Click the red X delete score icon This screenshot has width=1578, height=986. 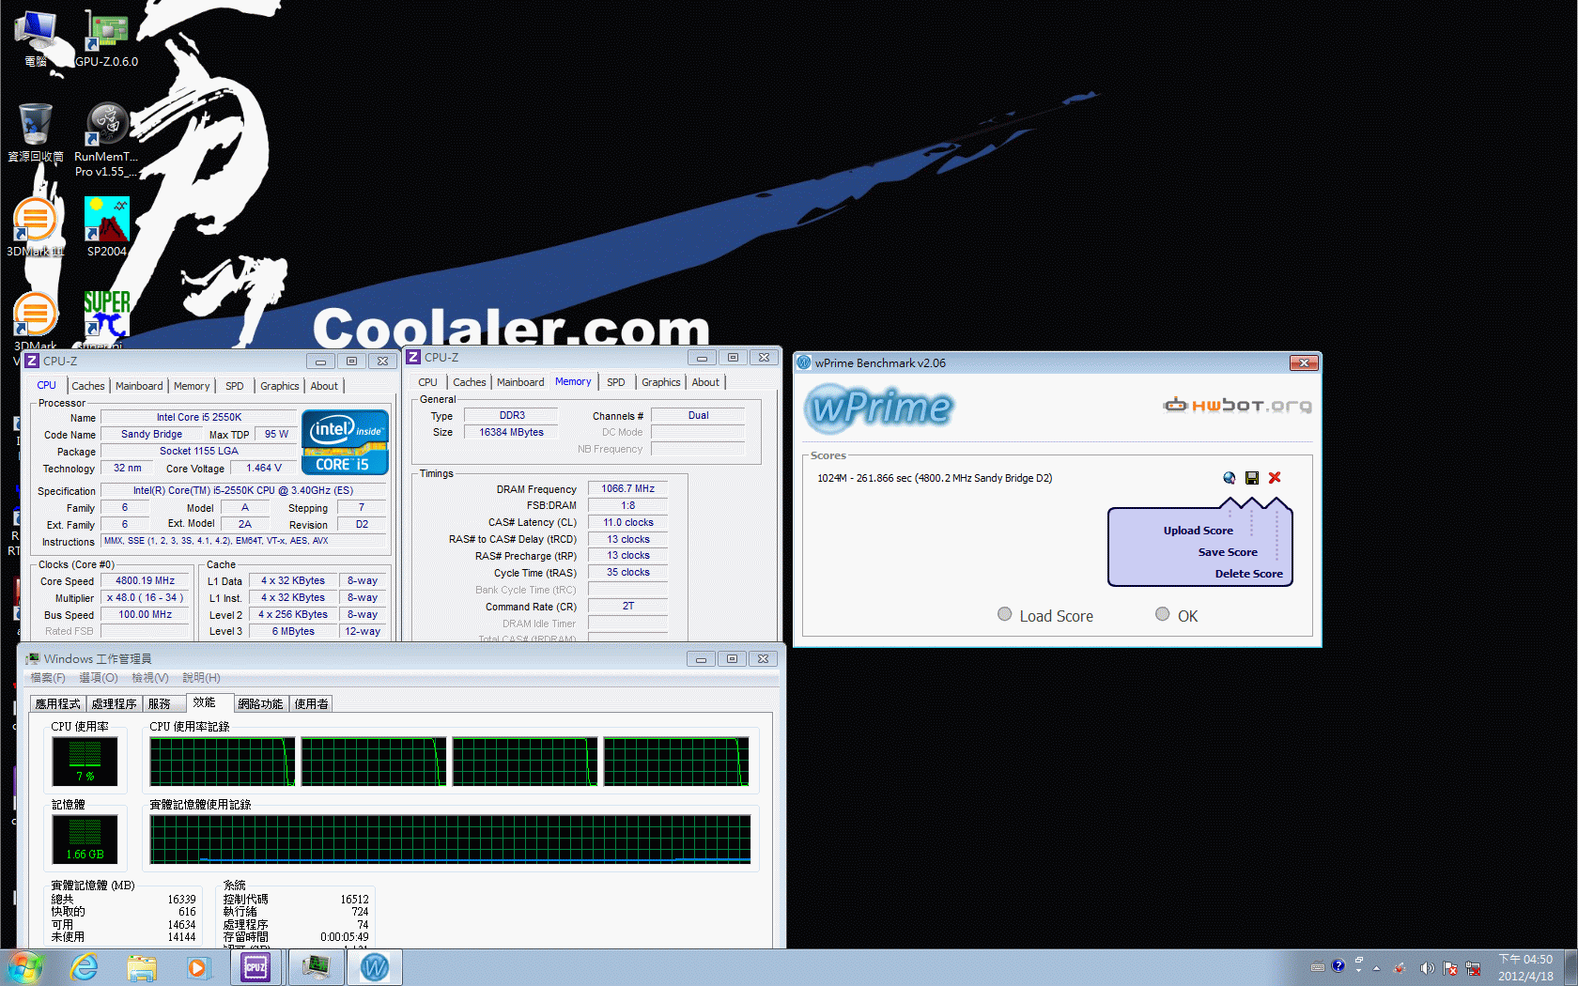1275,478
